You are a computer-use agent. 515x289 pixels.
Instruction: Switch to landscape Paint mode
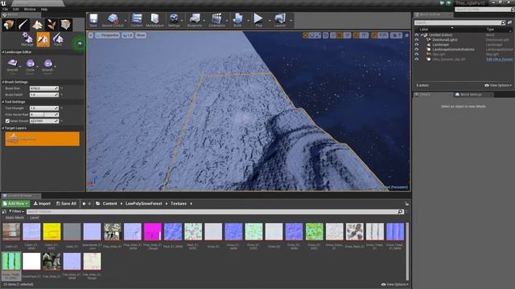[x=58, y=39]
